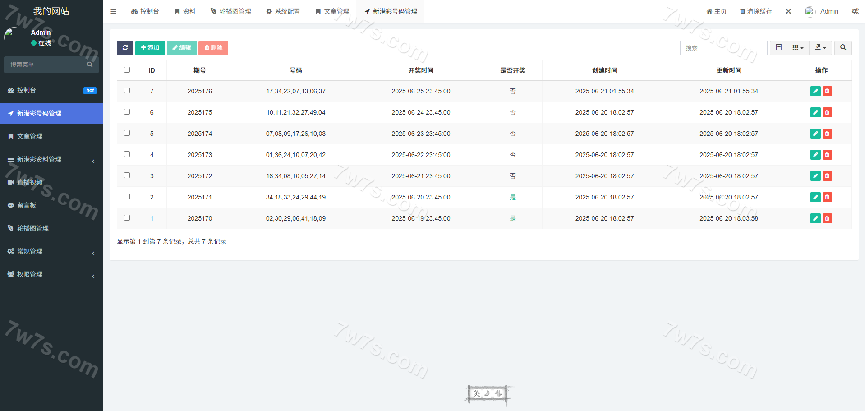Tick the select-all checkbox in table header
The height and width of the screenshot is (411, 865).
point(127,70)
